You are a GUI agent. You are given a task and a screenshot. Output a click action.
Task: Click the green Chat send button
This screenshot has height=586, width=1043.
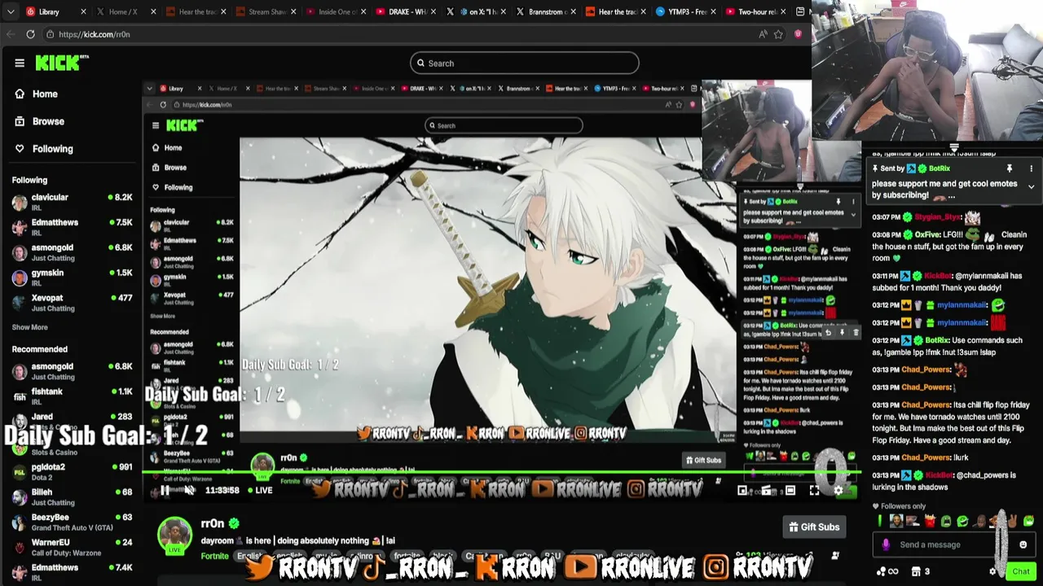[x=1021, y=571]
